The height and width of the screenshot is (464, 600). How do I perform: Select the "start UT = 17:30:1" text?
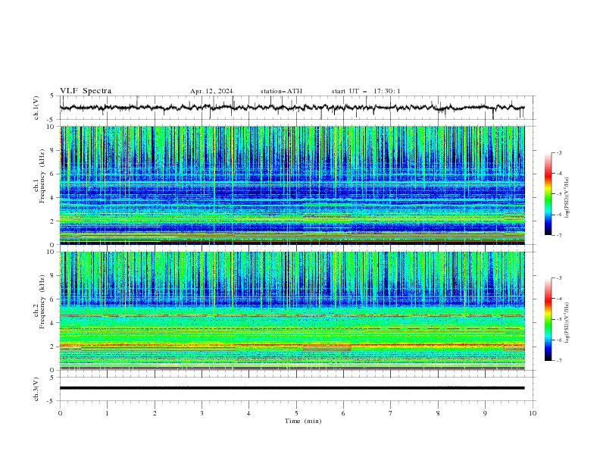366,91
